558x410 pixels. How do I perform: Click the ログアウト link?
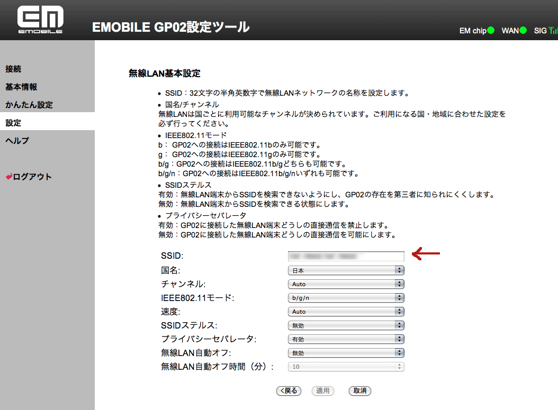coord(32,176)
